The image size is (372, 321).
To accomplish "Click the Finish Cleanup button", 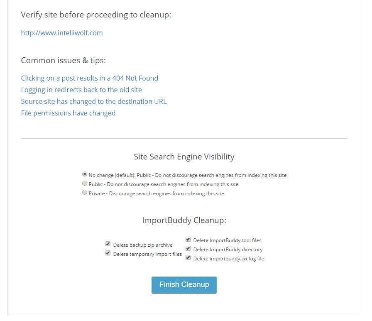I will 184,284.
